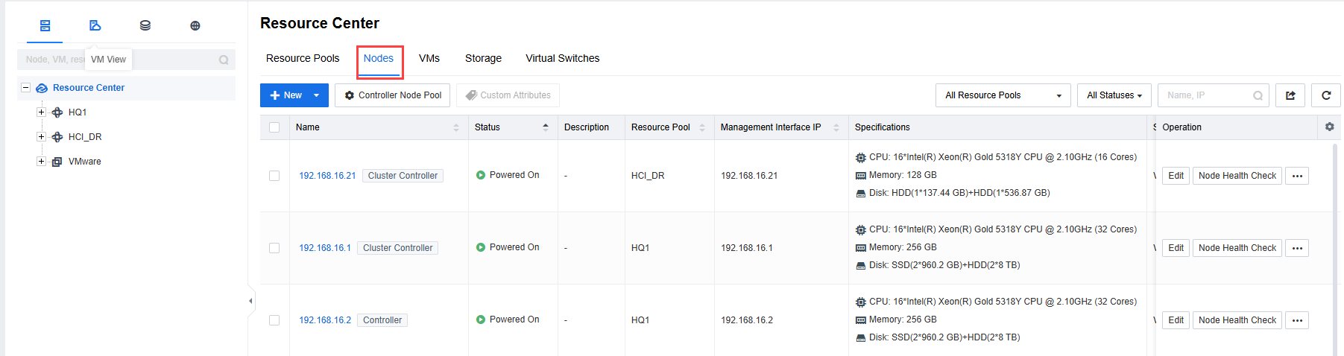Screen dimensions: 1344x356
Task: Click Memory: 128 GB specification text
Action: point(903,175)
